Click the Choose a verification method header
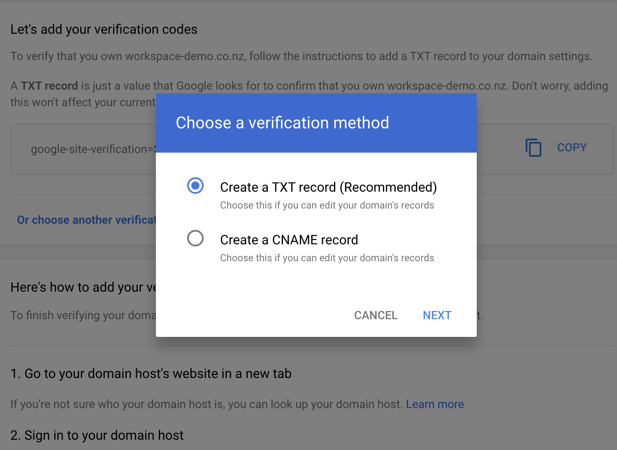617x450 pixels. pyautogui.click(x=282, y=123)
